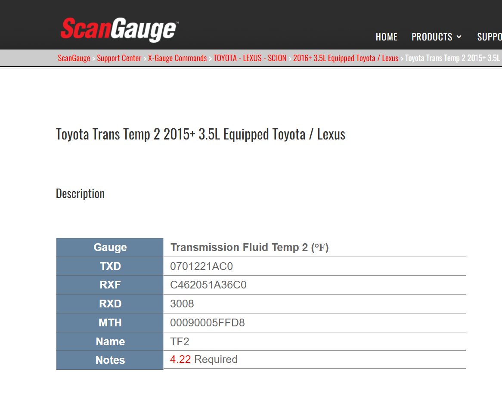Go to ScanGauge breadcrumb link

pos(74,58)
